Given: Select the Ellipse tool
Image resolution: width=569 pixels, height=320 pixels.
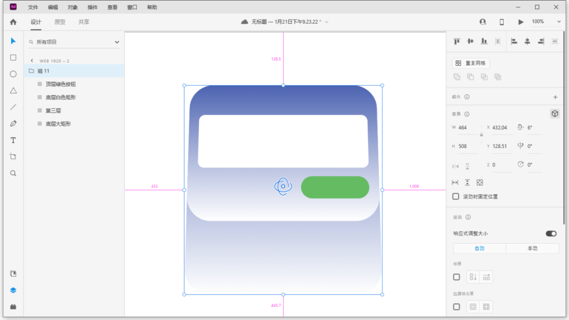Looking at the screenshot, I should click(13, 74).
